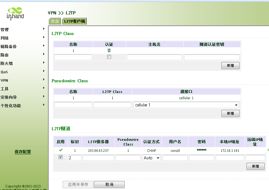269x190 pixels.
Task: Toggle the 启用 checkbox in L2TP tunnel
Action: pyautogui.click(x=61, y=157)
